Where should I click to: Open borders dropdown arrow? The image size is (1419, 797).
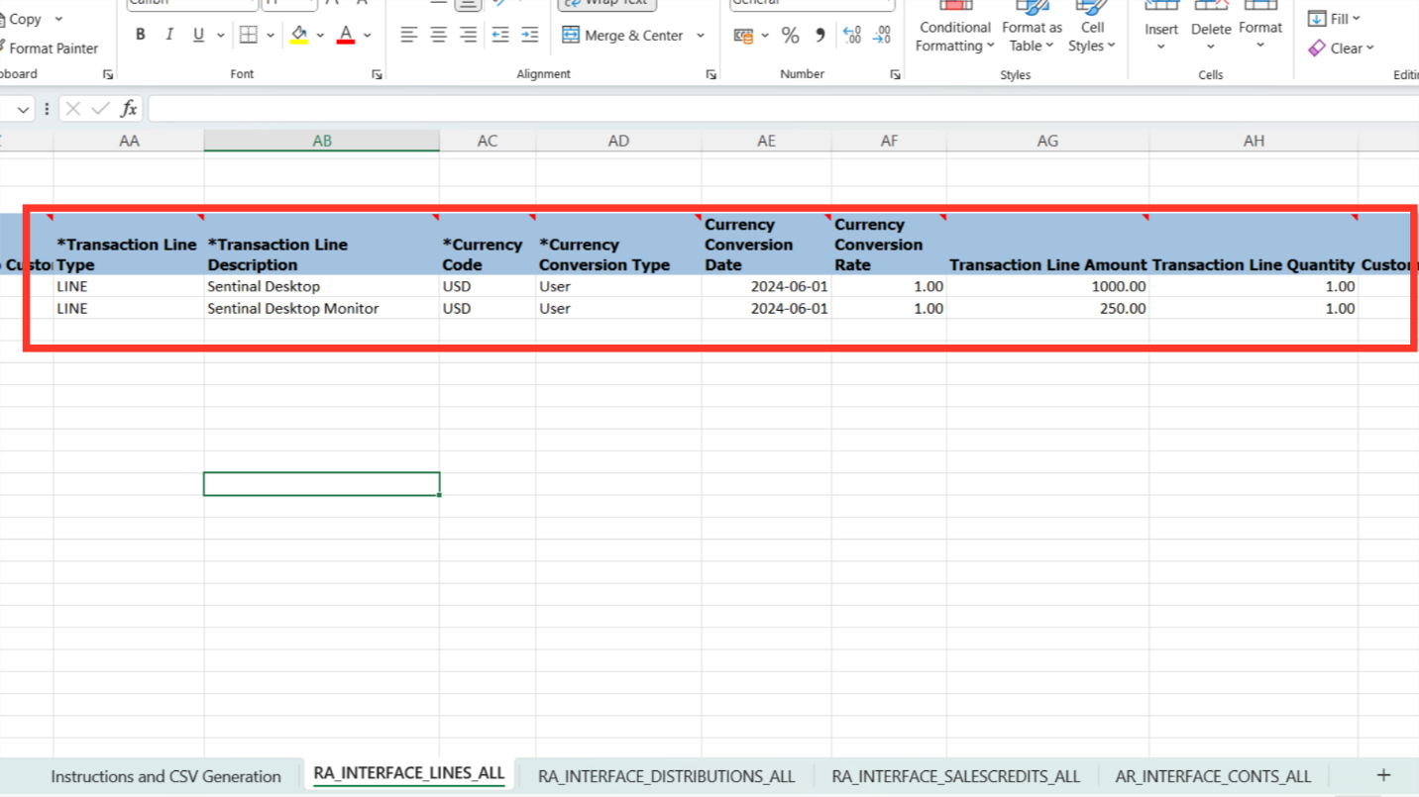click(270, 35)
